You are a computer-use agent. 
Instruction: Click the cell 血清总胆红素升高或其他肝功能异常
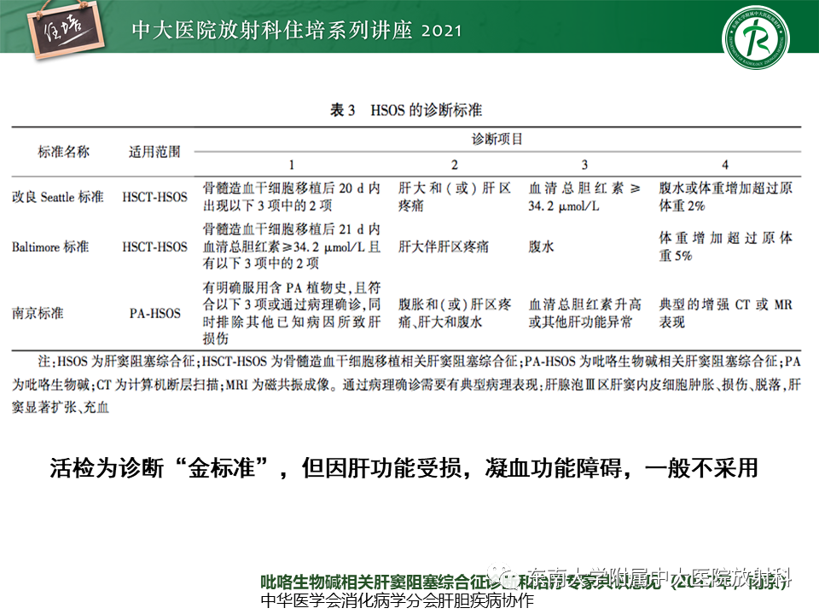tap(584, 313)
